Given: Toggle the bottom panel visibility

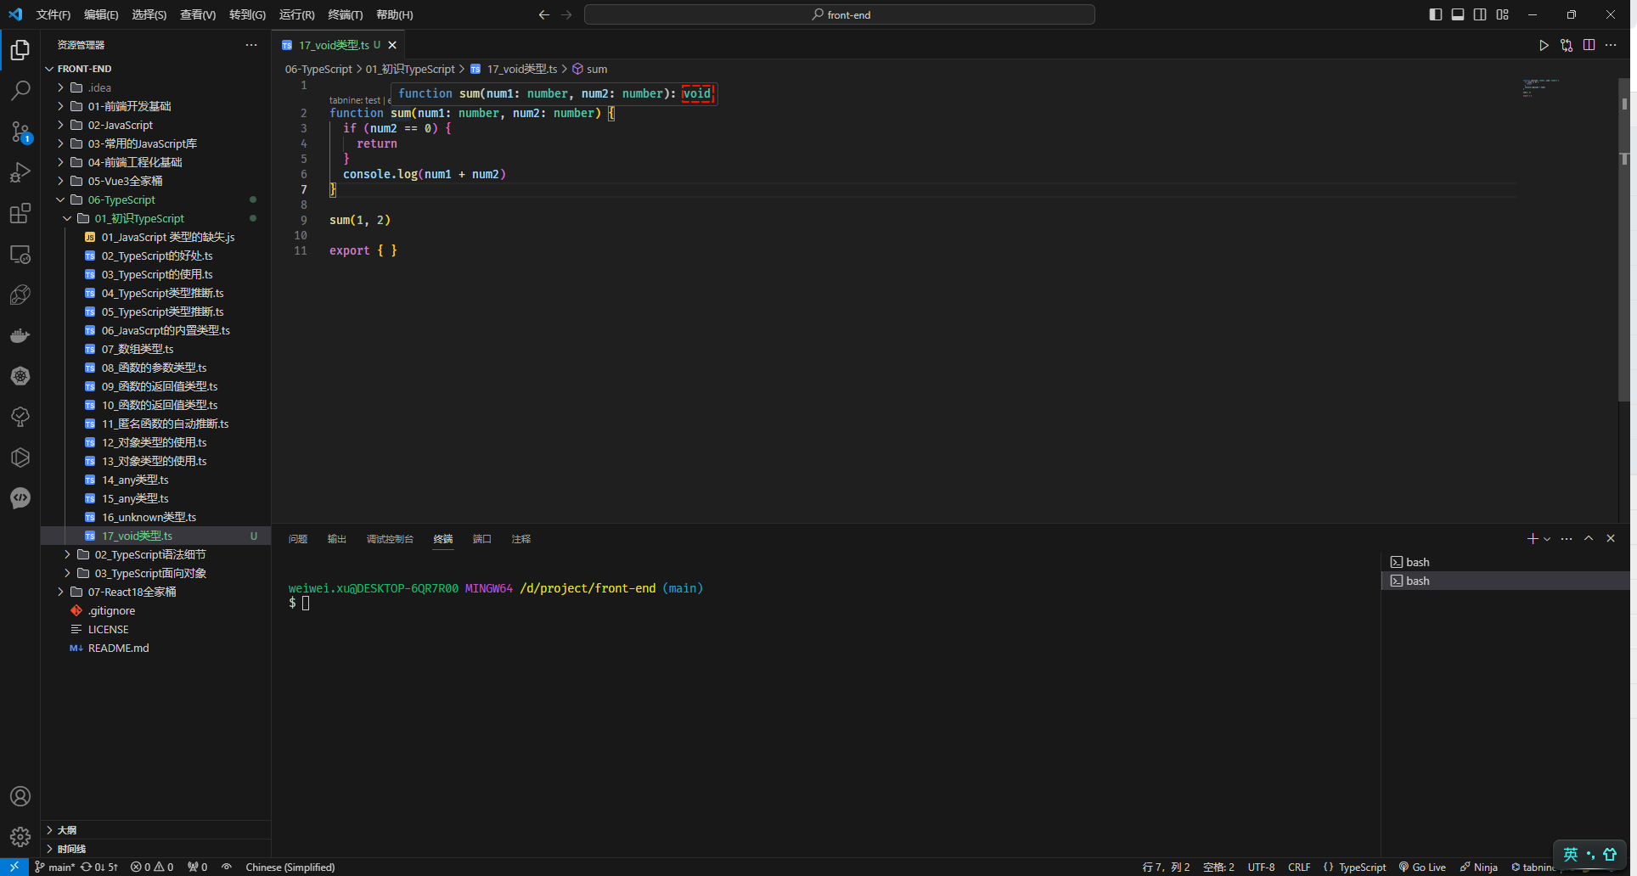Looking at the screenshot, I should [x=1457, y=14].
